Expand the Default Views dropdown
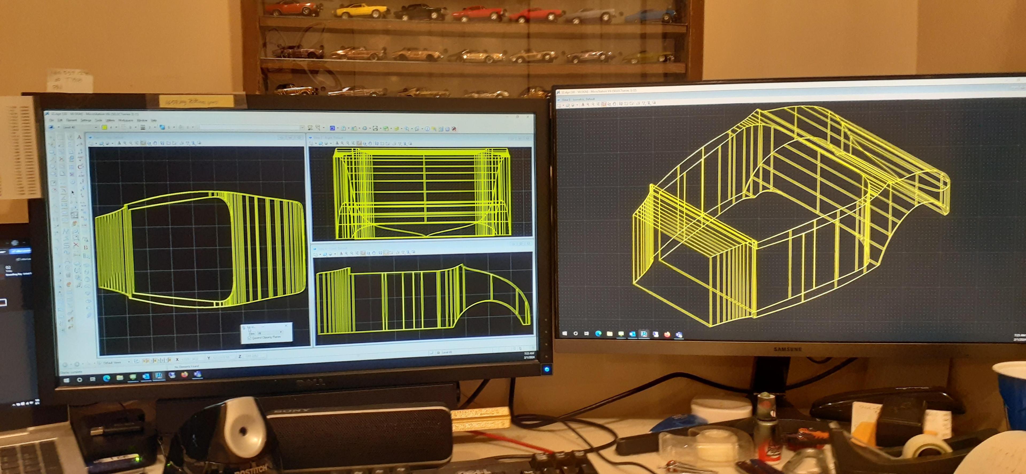The width and height of the screenshot is (1026, 474). tap(129, 362)
